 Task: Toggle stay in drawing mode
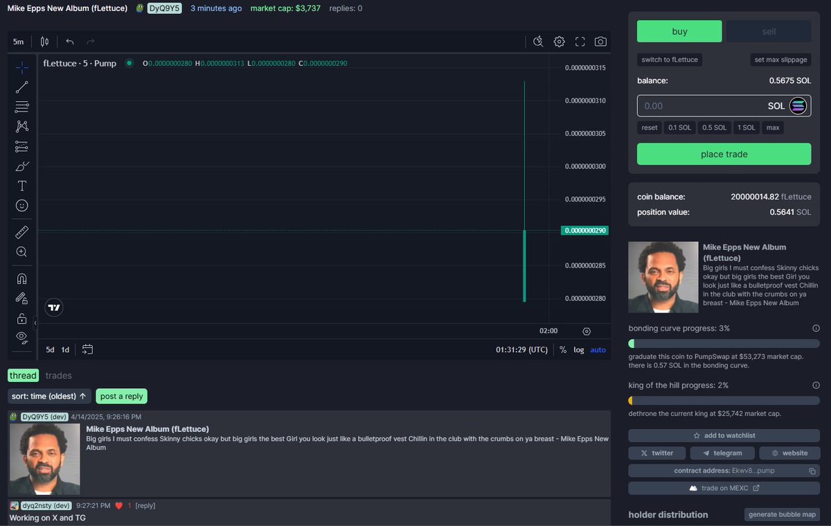point(21,298)
